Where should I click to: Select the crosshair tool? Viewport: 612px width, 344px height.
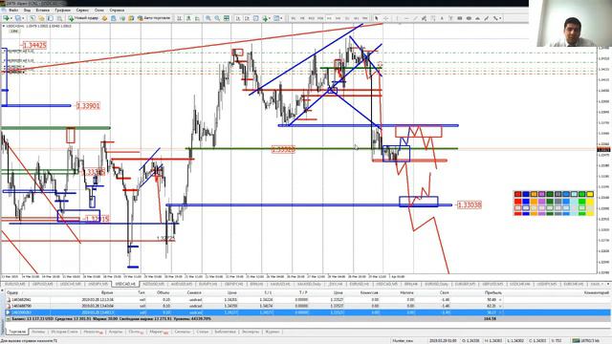386,18
